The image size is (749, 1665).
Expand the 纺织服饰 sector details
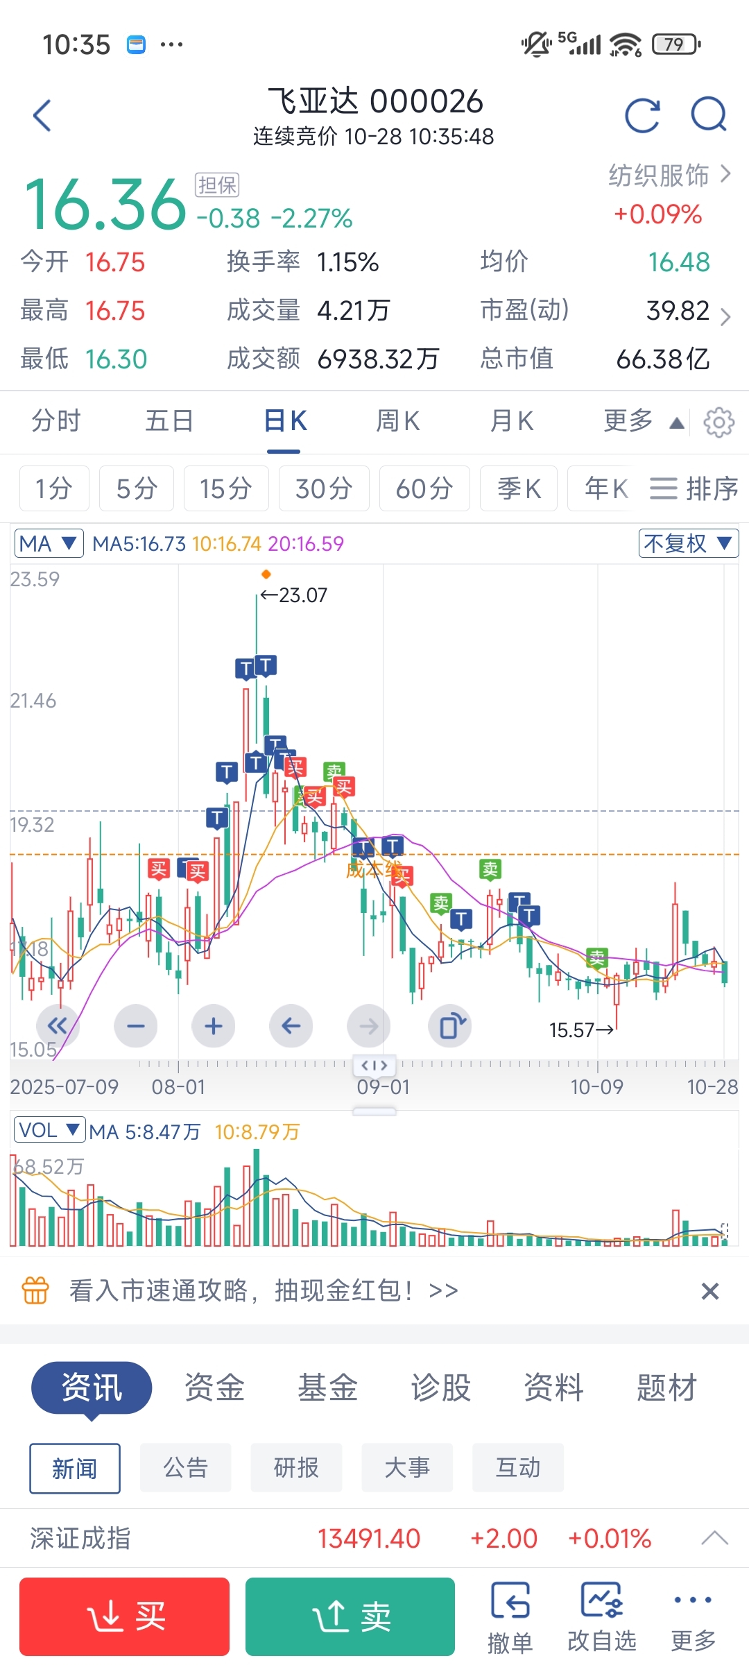click(669, 175)
